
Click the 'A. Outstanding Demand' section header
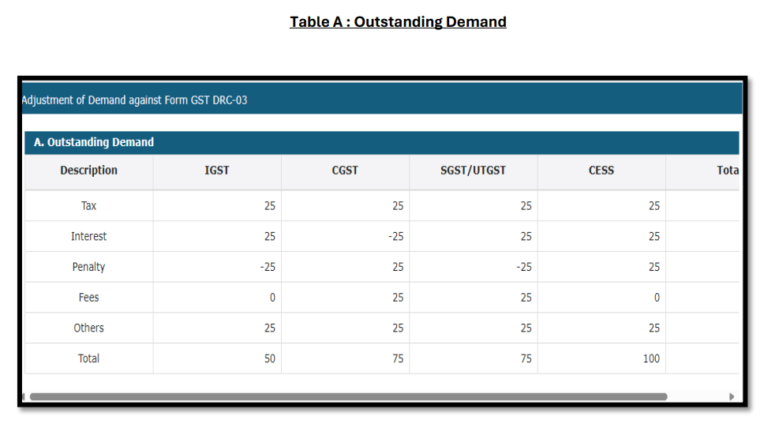[94, 143]
